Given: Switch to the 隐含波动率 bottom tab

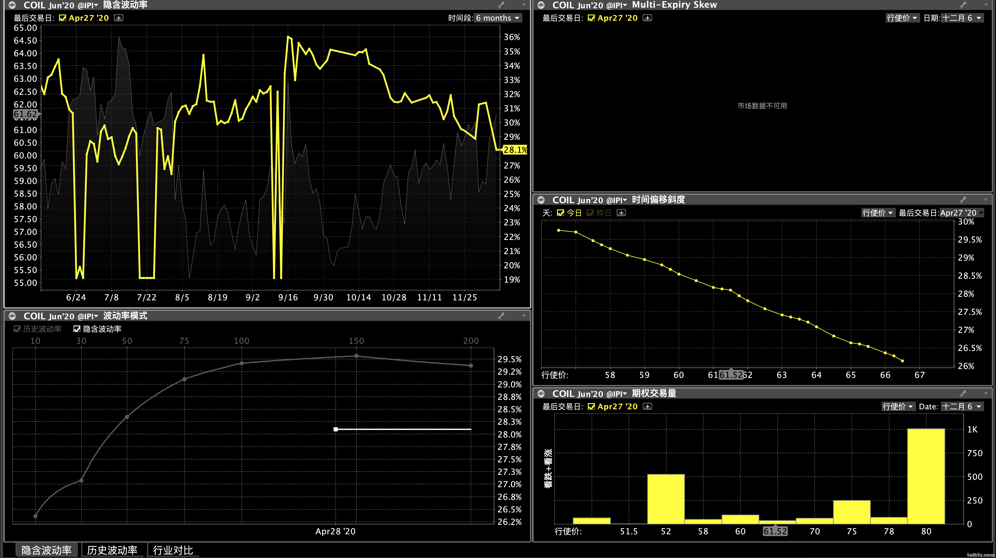Looking at the screenshot, I should tap(47, 550).
